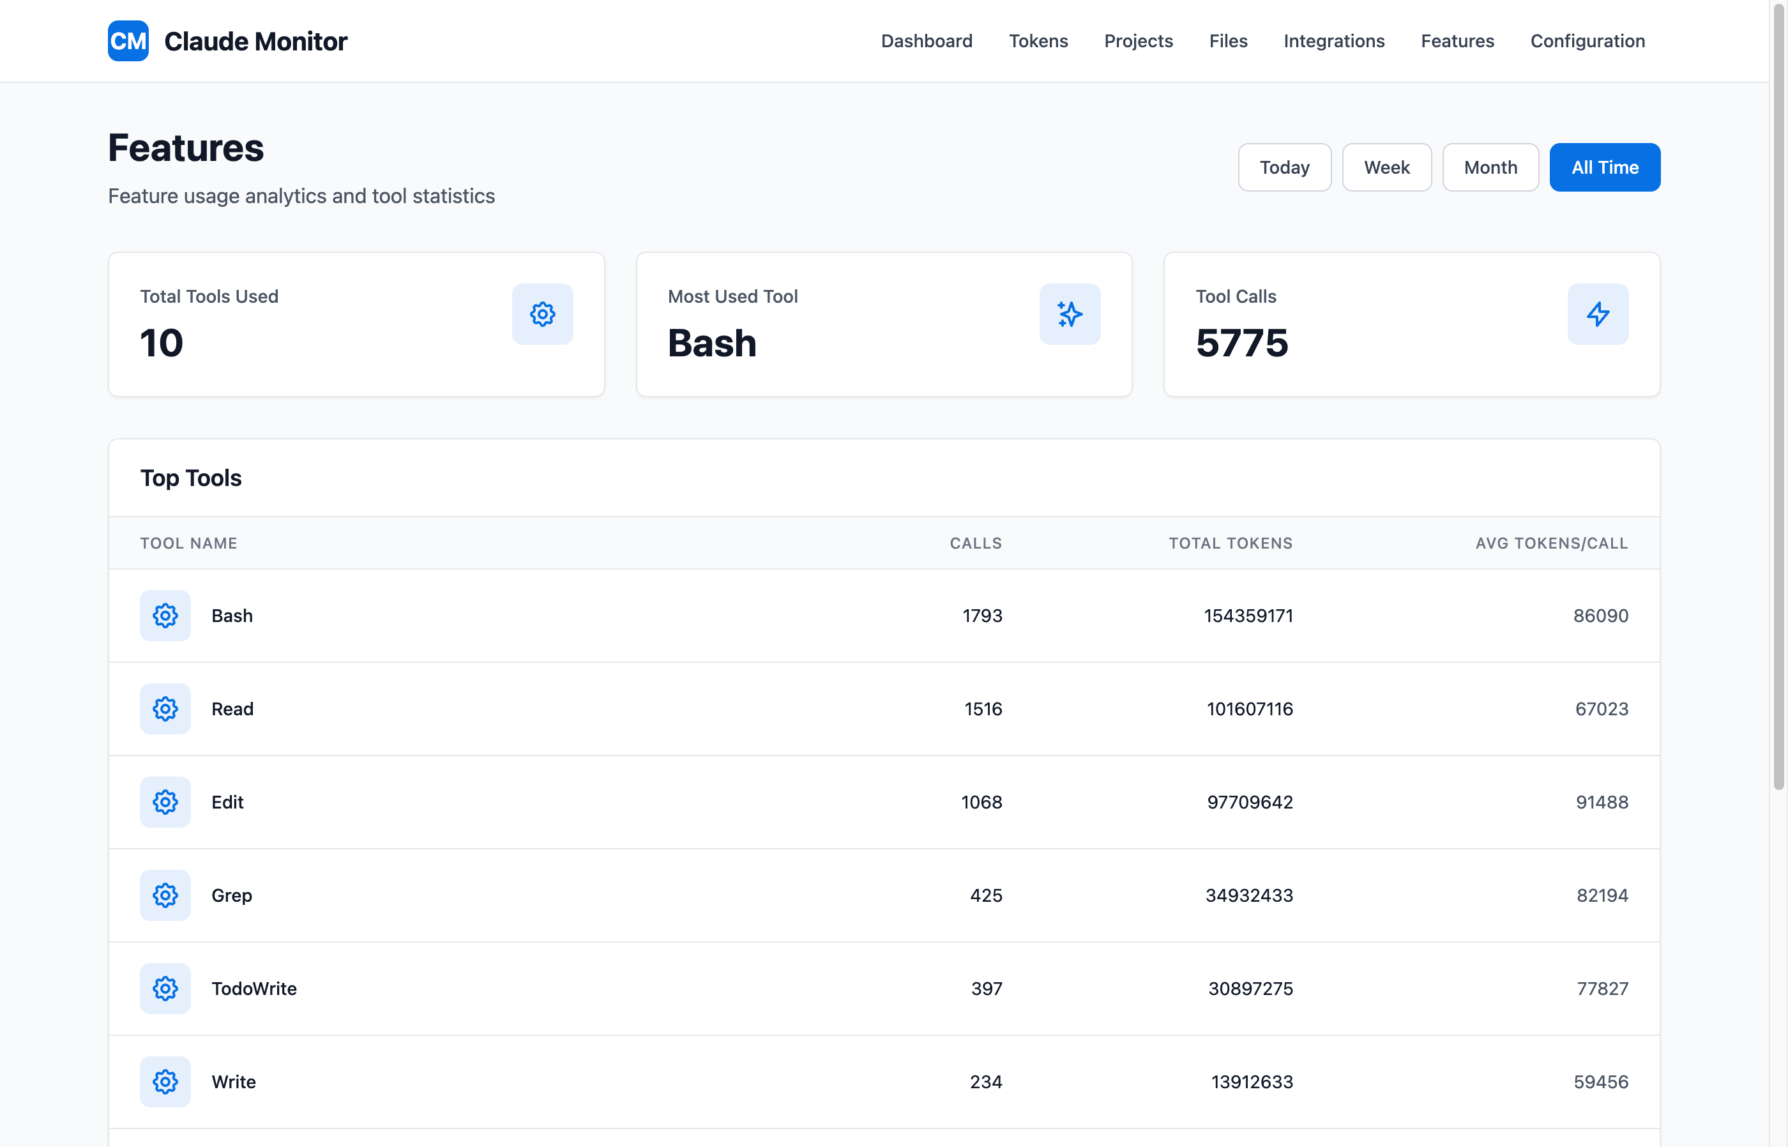Select the gear icon next to Read tool
1788x1147 pixels.
click(165, 709)
